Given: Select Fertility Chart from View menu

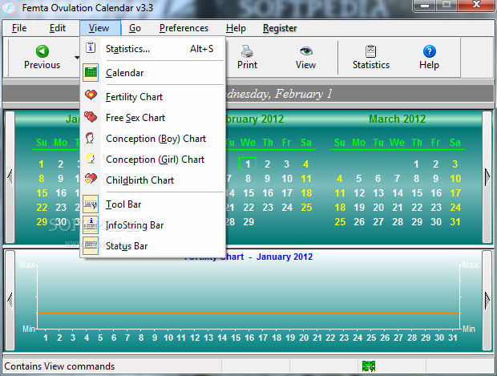Looking at the screenshot, I should click(x=153, y=97).
